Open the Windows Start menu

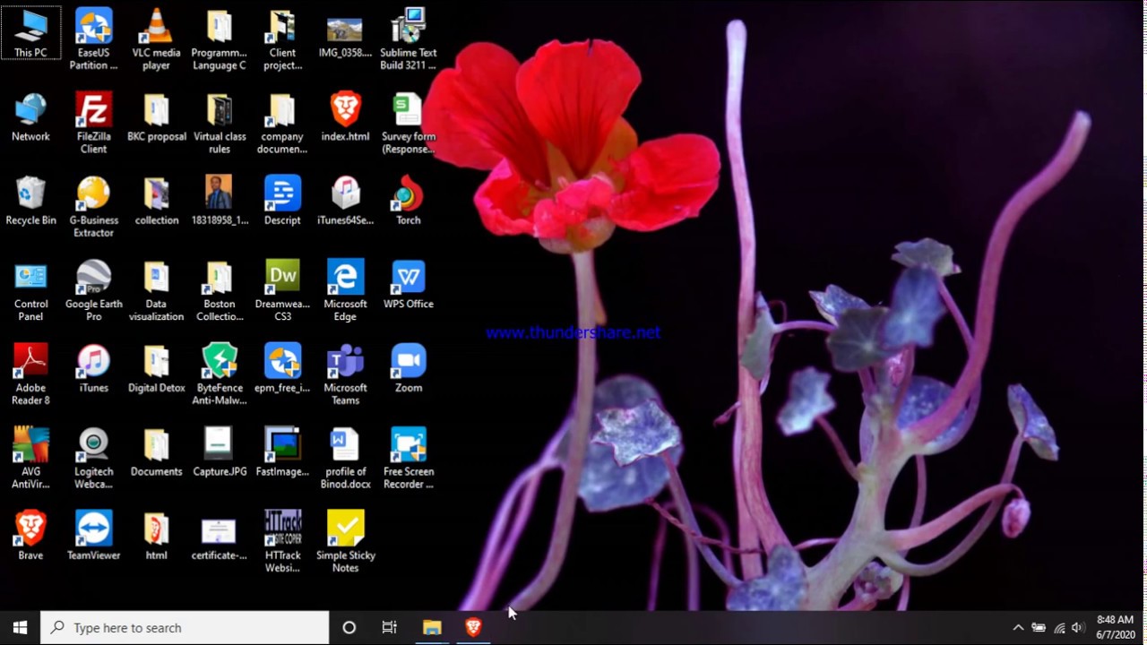[x=20, y=628]
